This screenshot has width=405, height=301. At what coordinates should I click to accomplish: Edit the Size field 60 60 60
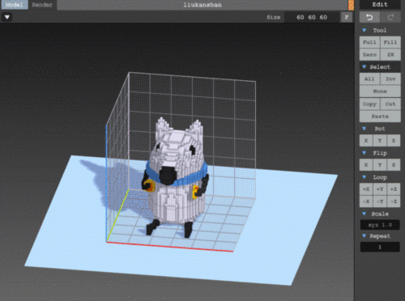[312, 18]
